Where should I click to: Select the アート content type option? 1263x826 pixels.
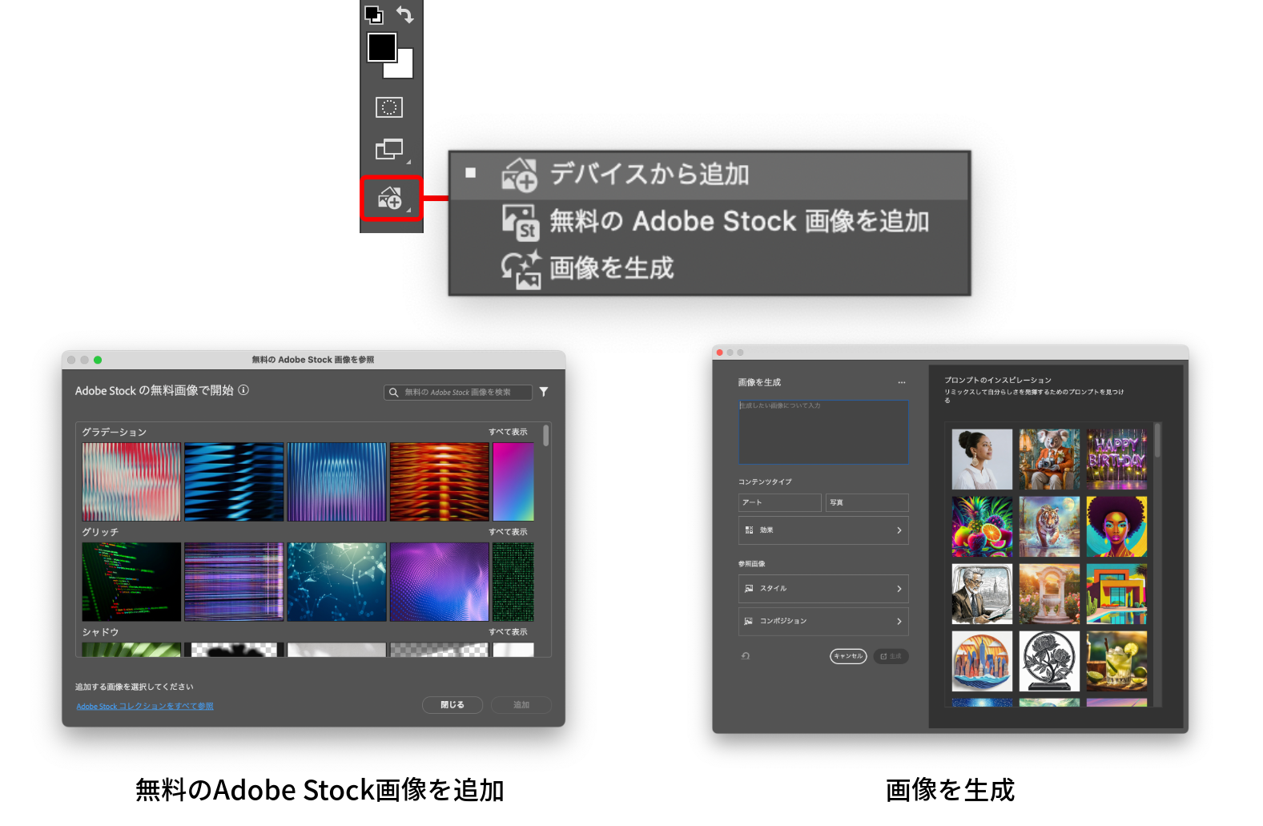(x=779, y=502)
